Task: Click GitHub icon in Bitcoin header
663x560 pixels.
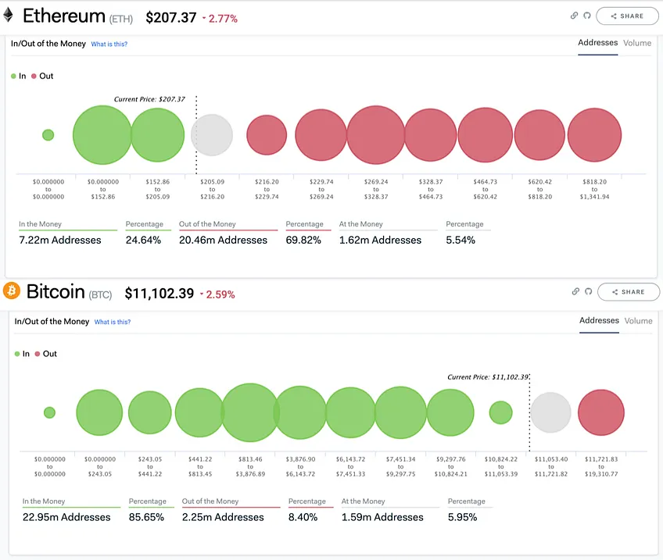Action: click(588, 291)
